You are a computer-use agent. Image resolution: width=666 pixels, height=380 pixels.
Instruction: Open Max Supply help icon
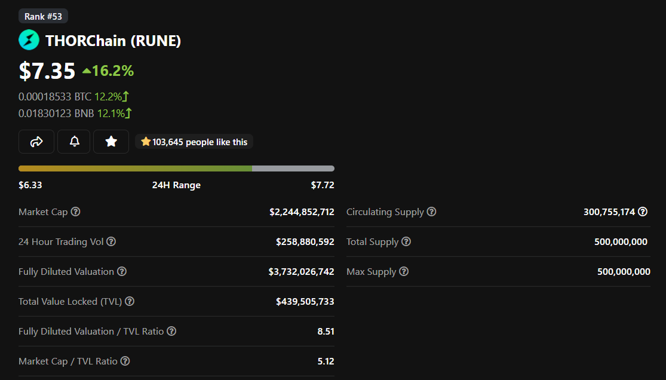point(404,271)
